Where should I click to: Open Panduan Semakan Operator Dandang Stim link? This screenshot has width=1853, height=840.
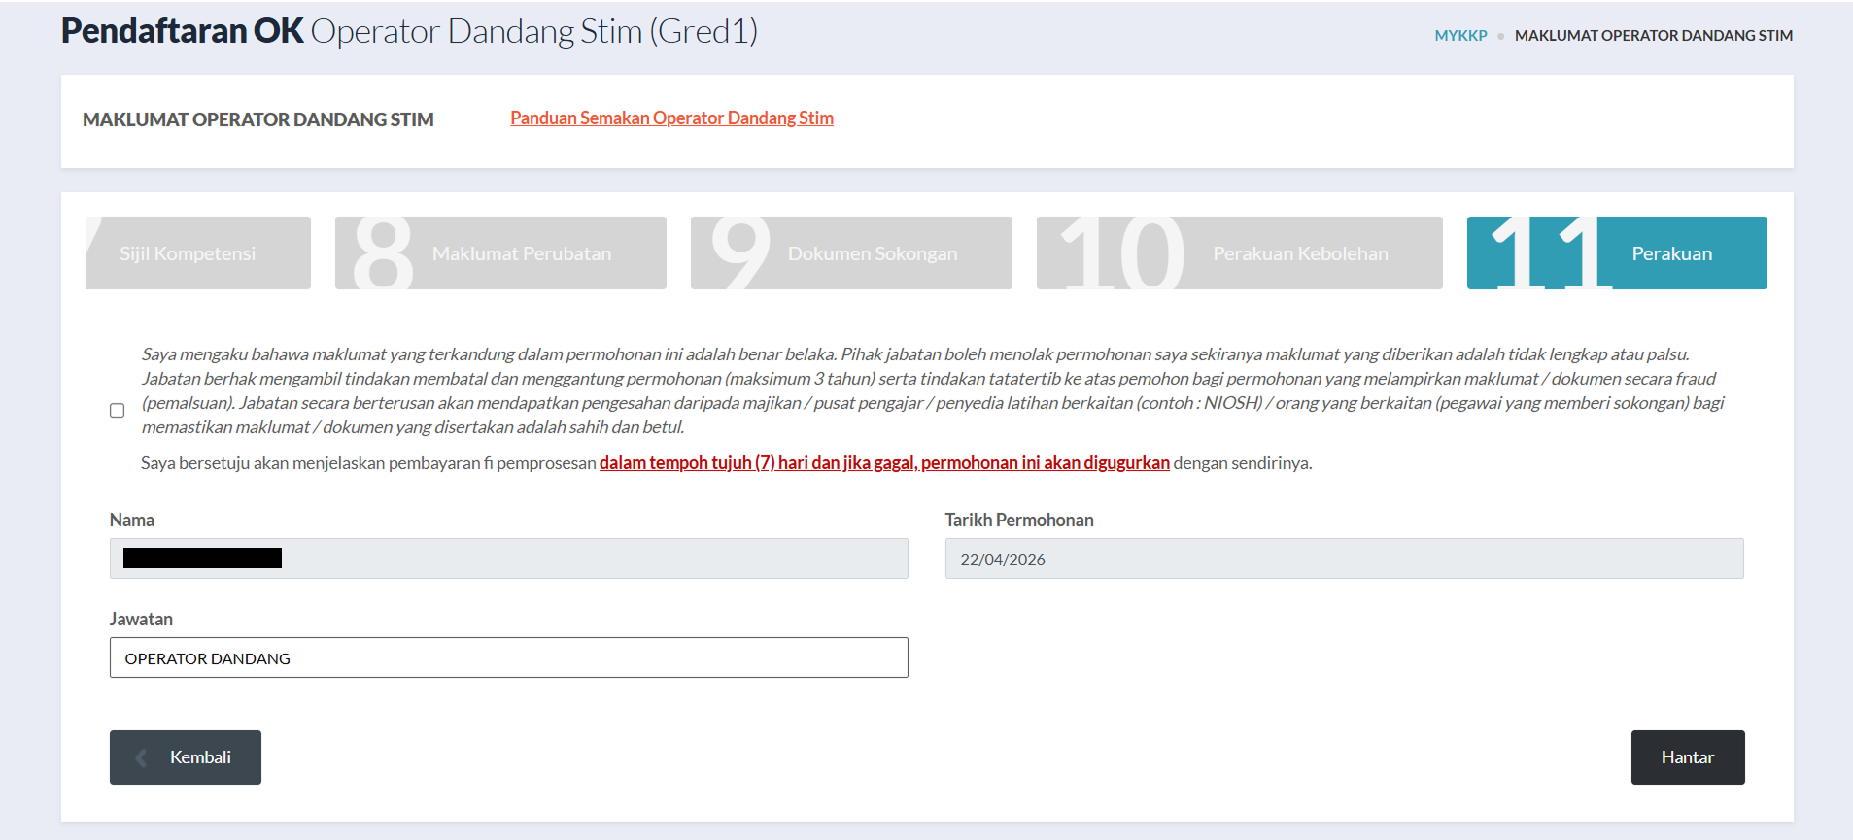point(671,118)
